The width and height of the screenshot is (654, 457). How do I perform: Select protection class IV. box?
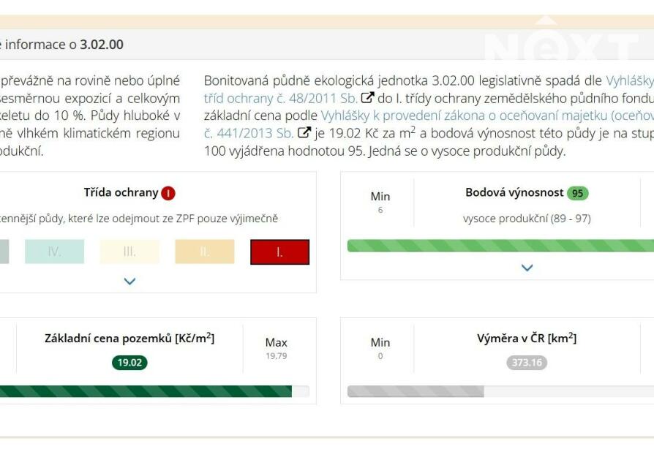coord(54,252)
